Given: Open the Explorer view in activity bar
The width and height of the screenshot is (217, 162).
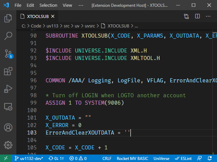Looking at the screenshot, I should point(8,18).
